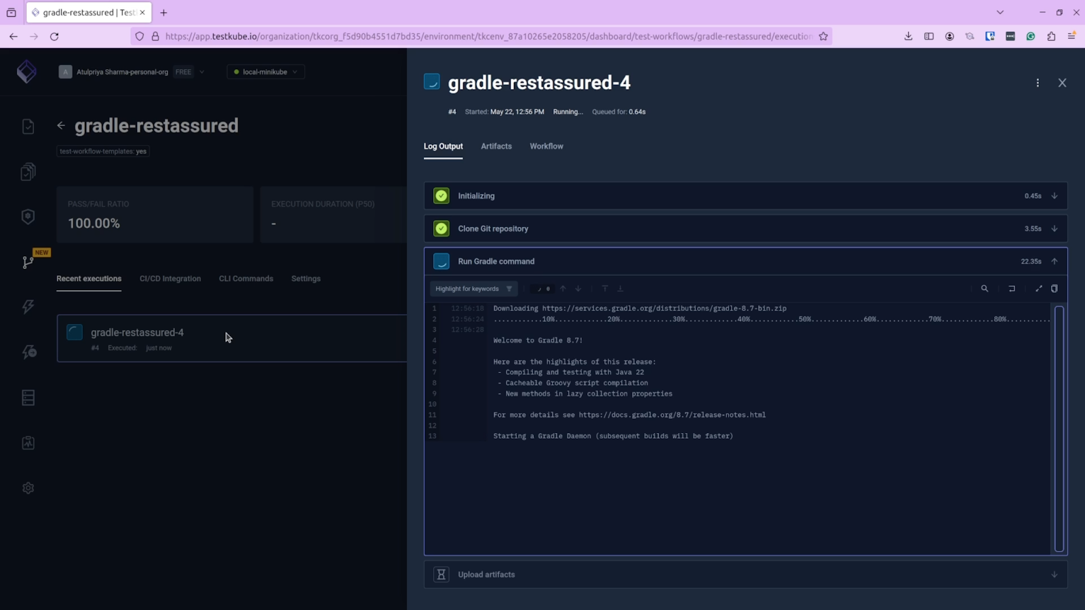Click the test-workflow-templates: yes label tag
1085x610 pixels.
point(103,151)
